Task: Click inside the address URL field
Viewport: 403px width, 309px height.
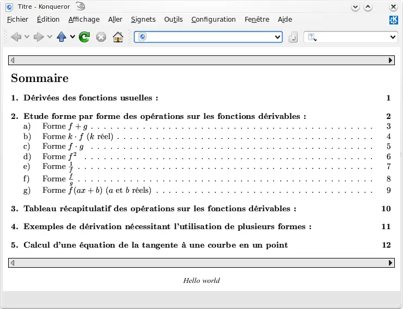Action: click(x=209, y=37)
